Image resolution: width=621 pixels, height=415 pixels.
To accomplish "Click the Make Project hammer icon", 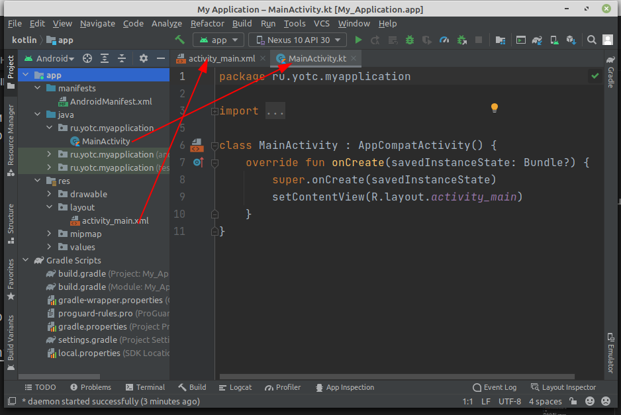I will [179, 40].
